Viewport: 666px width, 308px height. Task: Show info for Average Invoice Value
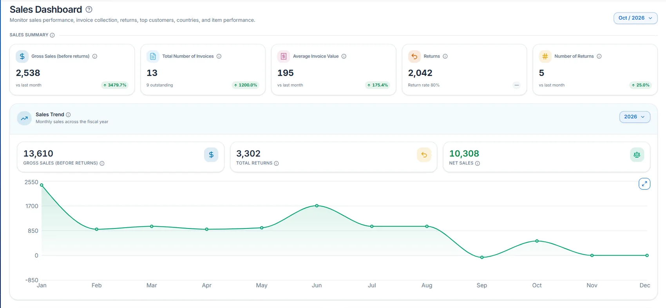click(x=344, y=56)
